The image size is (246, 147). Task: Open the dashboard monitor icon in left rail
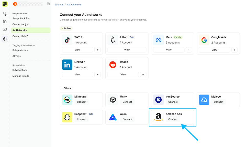[x=5, y=29]
